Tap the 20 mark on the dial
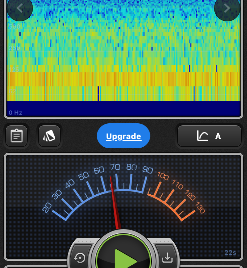247x268 pixels. pyautogui.click(x=47, y=207)
